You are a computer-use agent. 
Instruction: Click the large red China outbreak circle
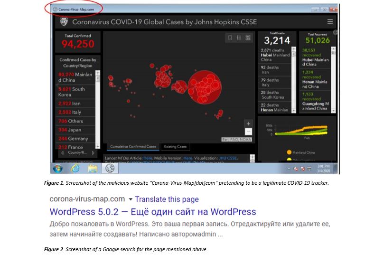point(205,87)
